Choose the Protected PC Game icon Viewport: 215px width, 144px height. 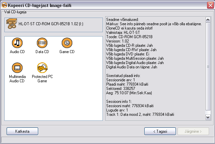click(42, 68)
